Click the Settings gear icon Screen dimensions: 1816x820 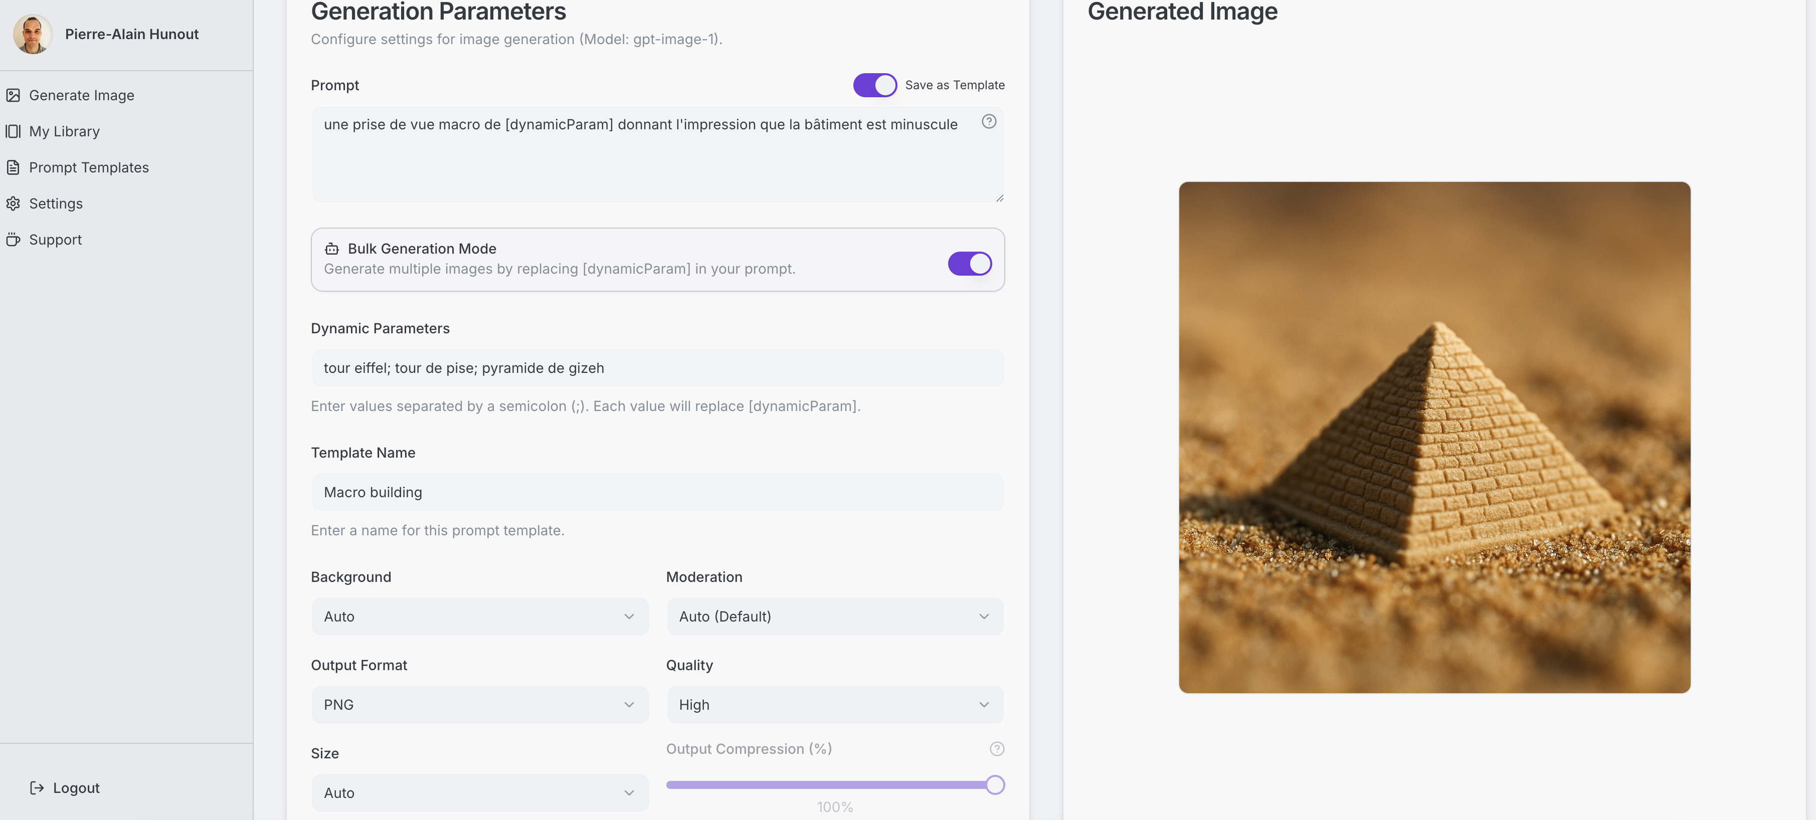[x=13, y=203]
